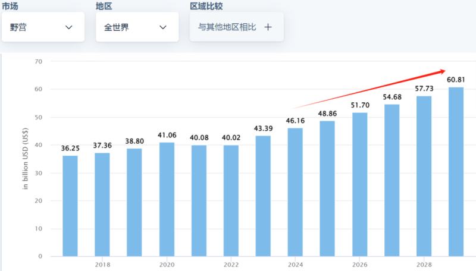Click the bar valued 36.25

(70, 206)
